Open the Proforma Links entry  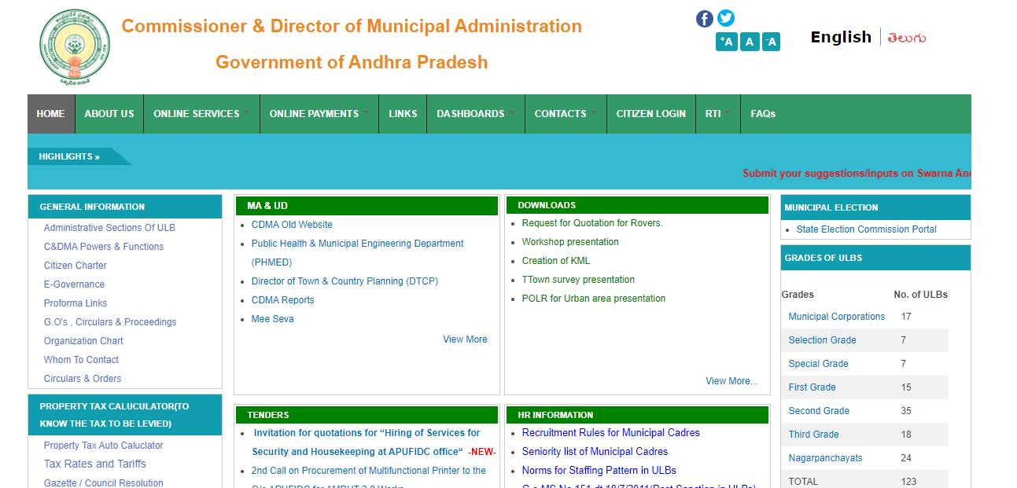(76, 303)
